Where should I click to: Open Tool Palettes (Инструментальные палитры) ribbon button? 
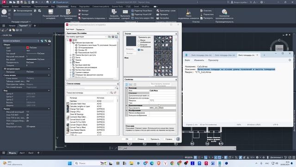click(x=68, y=14)
